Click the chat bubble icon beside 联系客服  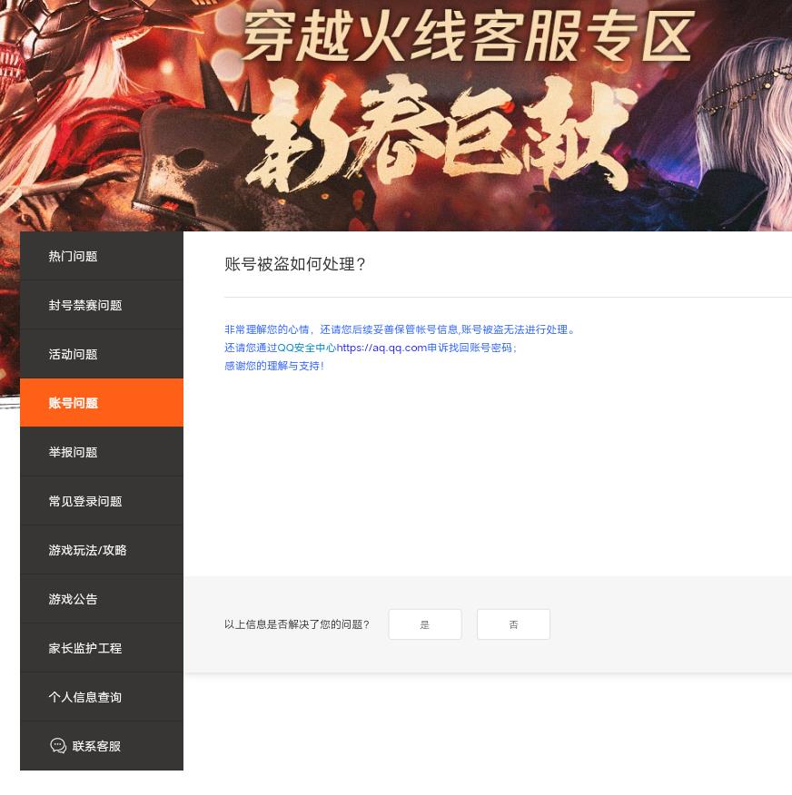tap(58, 745)
